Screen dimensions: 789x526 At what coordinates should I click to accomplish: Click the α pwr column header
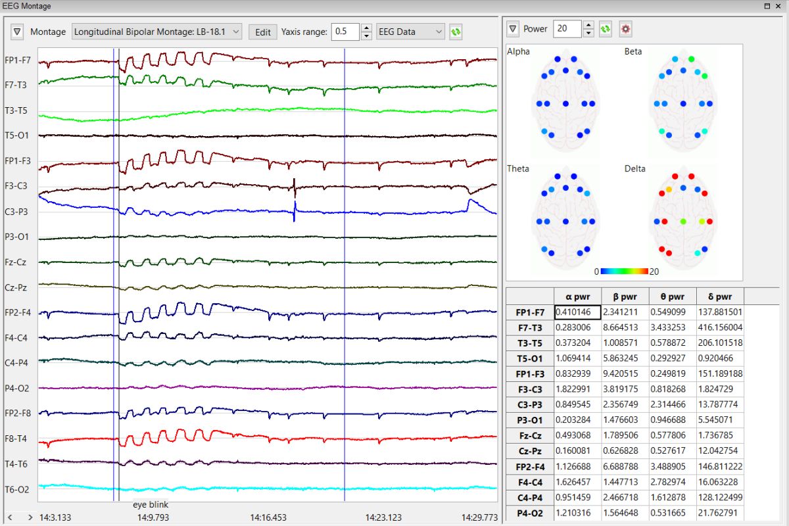tap(577, 297)
